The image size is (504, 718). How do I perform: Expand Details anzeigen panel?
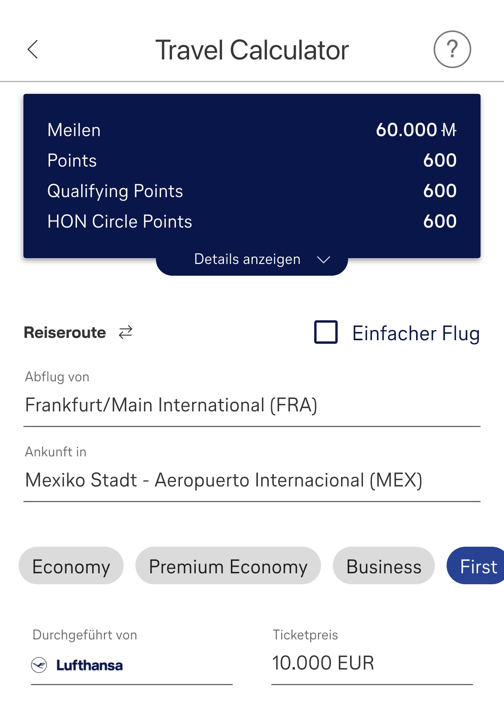(x=248, y=259)
